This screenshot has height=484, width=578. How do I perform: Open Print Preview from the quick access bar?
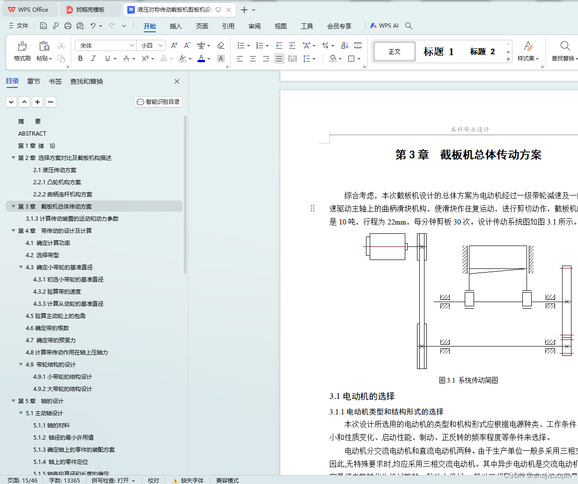(80, 26)
